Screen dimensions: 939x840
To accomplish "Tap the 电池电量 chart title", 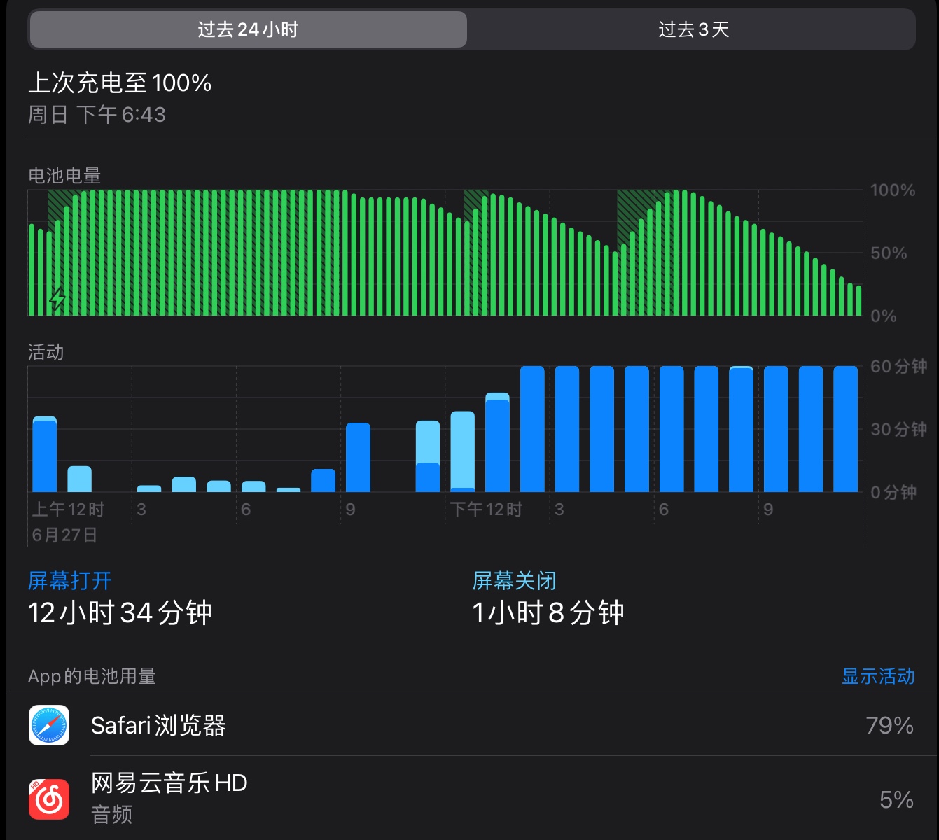I will point(64,176).
